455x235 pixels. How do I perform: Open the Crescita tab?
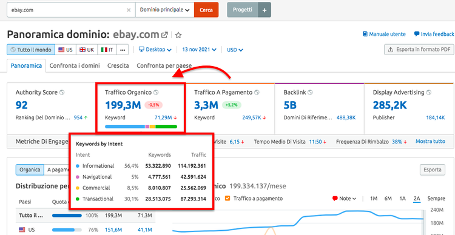pos(118,66)
